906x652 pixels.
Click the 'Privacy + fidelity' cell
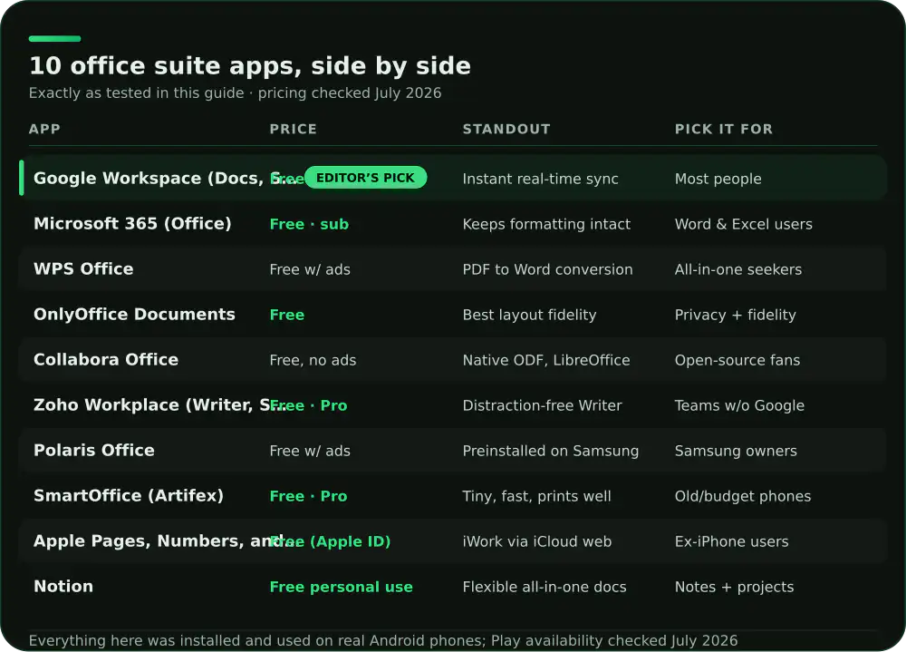point(735,316)
